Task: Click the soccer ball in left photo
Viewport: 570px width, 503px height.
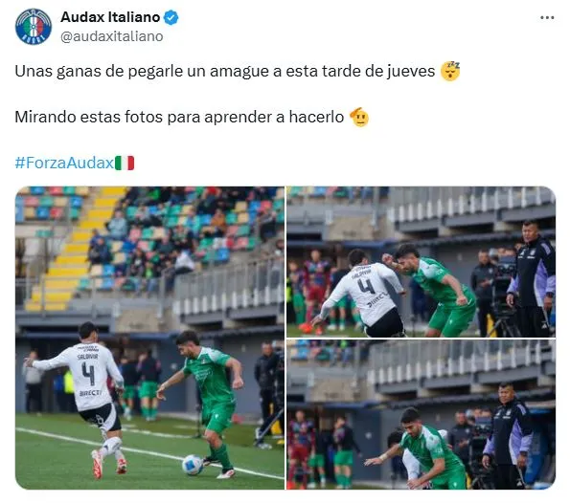Action: coord(193,465)
